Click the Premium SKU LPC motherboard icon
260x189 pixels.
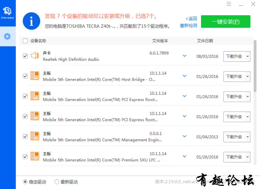pos(35,156)
